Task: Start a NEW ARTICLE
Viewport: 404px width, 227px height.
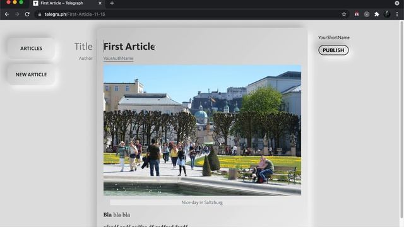Action: pyautogui.click(x=31, y=74)
